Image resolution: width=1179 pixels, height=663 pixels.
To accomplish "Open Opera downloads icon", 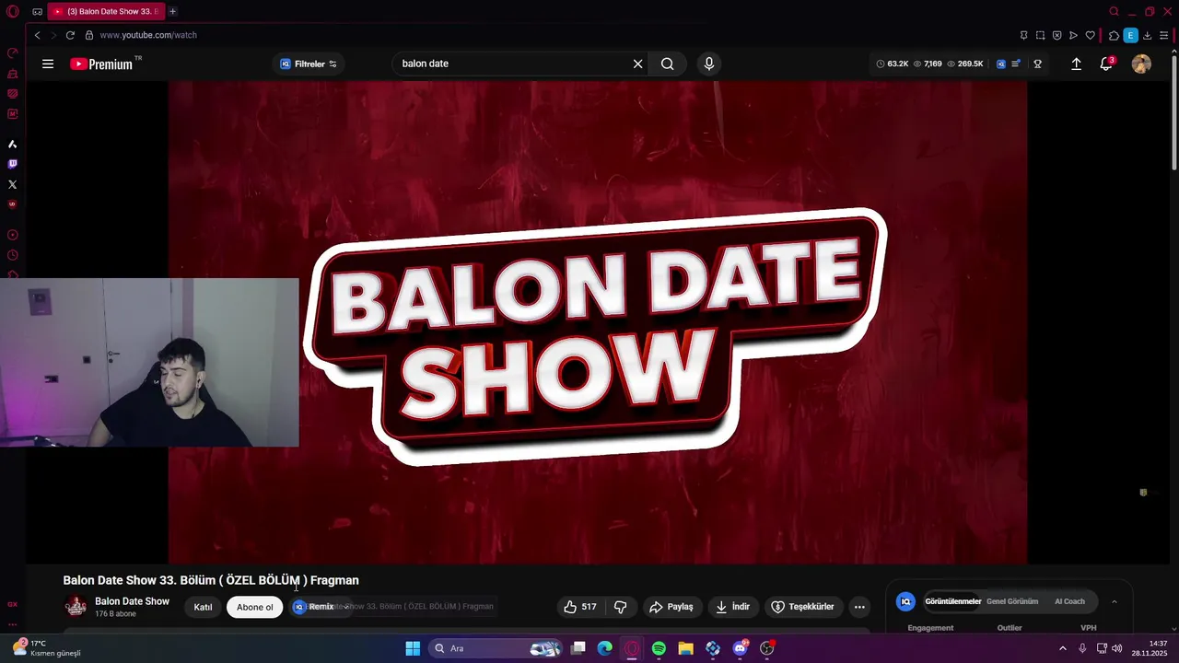I will (1147, 35).
